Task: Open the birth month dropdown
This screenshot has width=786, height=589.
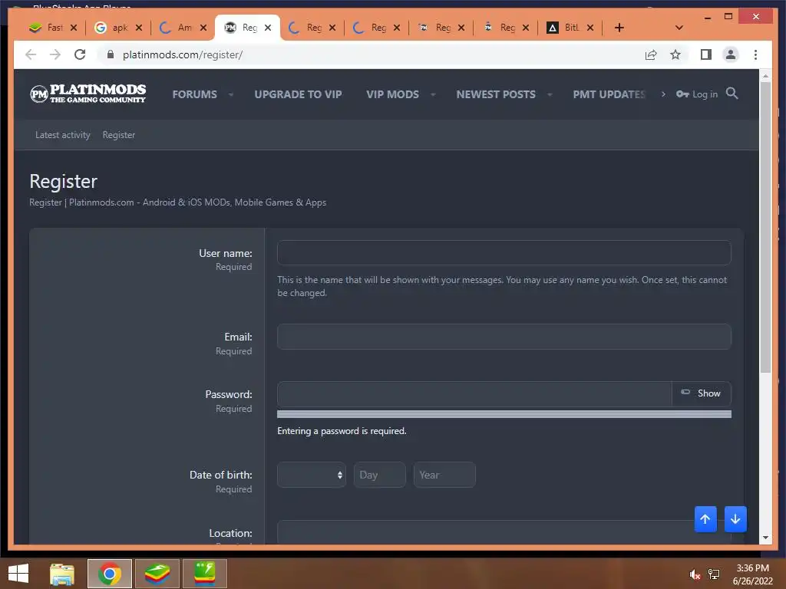Action: 312,475
